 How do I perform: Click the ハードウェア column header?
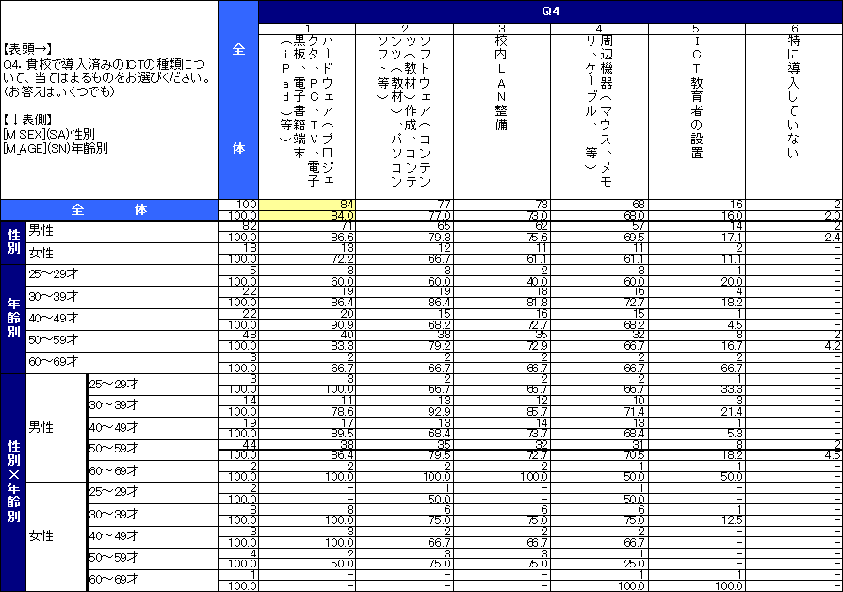point(307,108)
